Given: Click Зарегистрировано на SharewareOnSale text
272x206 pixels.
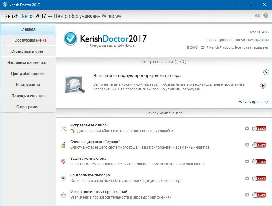Looking at the screenshot, I should 237,40.
